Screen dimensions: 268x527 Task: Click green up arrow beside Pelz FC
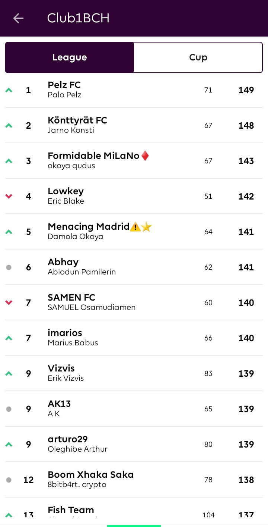click(x=9, y=90)
